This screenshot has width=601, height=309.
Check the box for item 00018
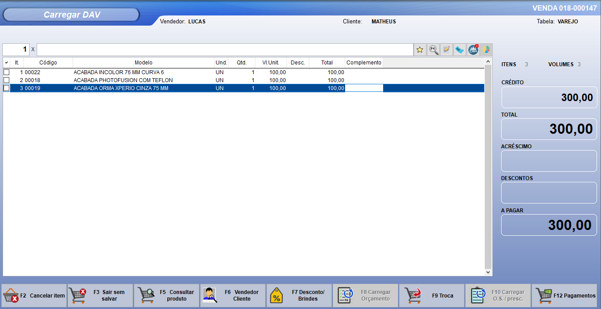point(7,80)
